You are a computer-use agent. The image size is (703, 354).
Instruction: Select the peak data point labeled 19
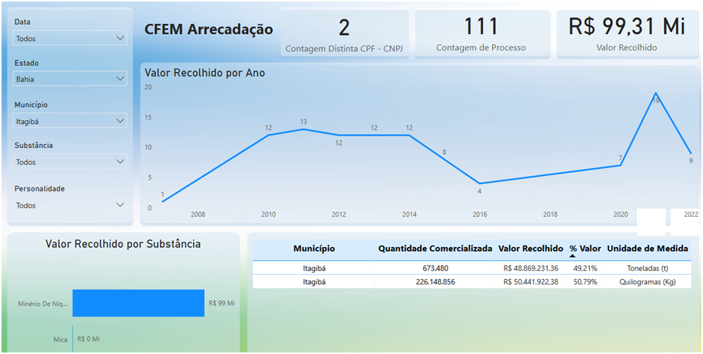pyautogui.click(x=655, y=93)
